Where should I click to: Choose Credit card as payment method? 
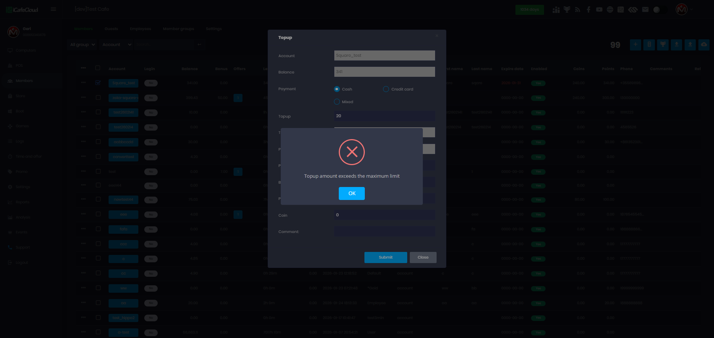(386, 89)
